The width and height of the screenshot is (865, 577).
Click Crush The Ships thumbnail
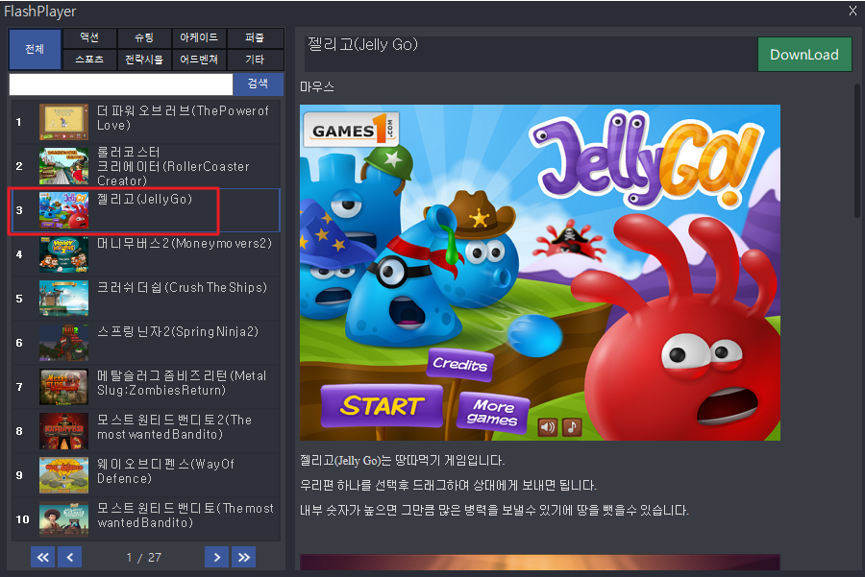point(64,299)
